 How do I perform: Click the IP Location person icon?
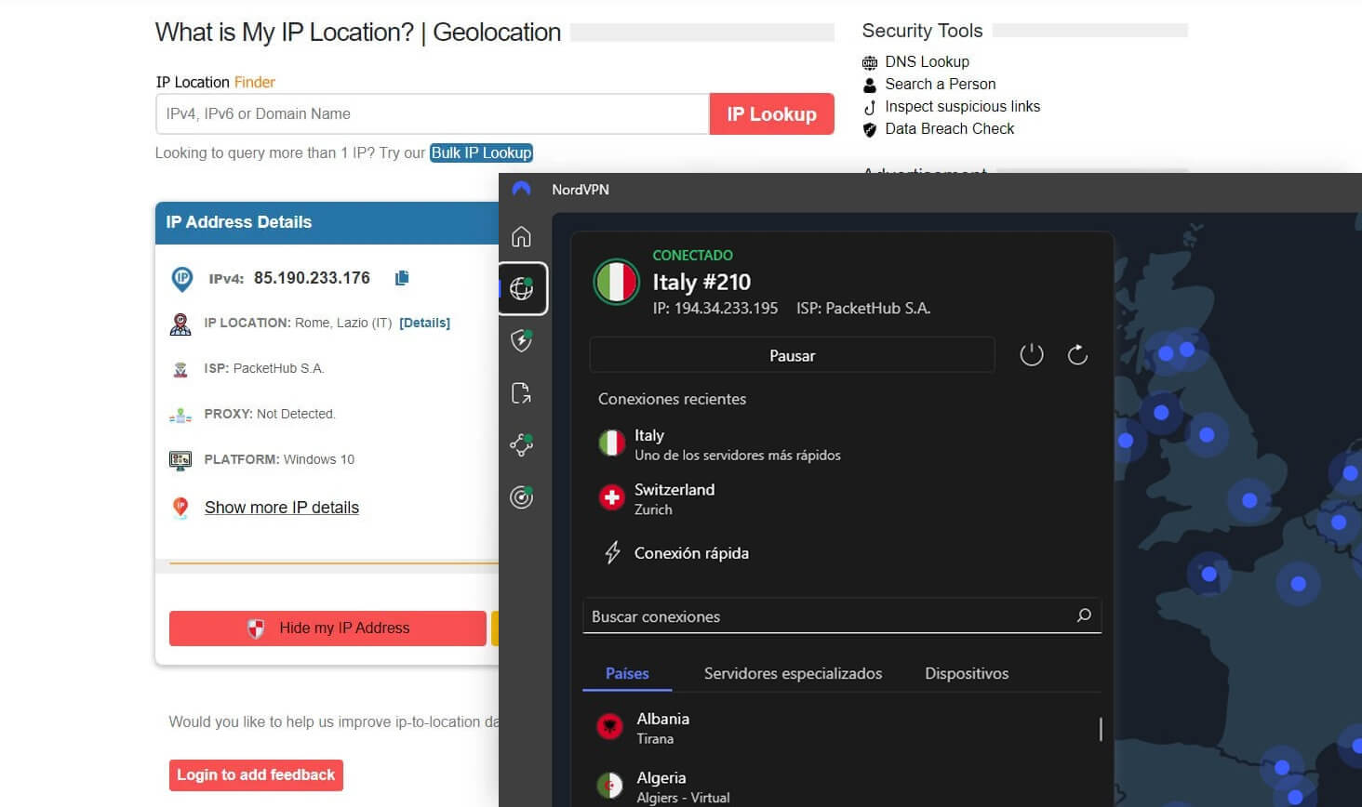(180, 324)
